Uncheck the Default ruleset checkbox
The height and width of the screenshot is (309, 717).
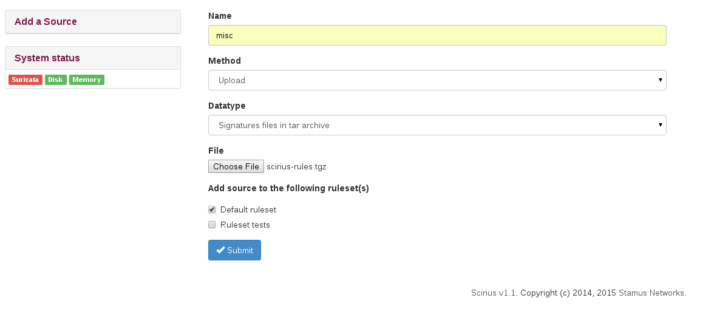point(212,209)
